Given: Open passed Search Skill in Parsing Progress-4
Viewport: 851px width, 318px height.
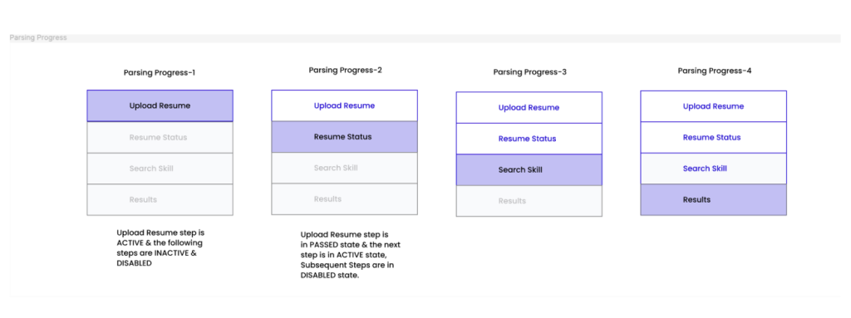Looking at the screenshot, I should [x=713, y=169].
